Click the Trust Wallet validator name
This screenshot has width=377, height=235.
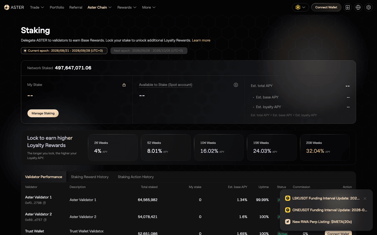(35, 231)
